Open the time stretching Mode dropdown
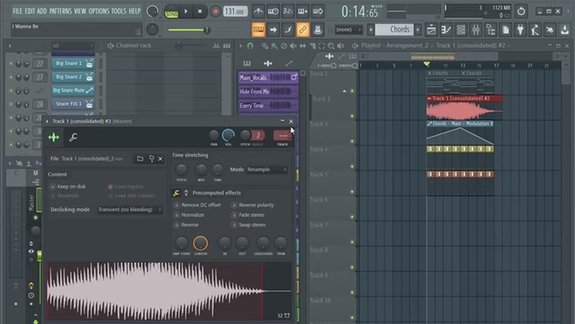 266,169
